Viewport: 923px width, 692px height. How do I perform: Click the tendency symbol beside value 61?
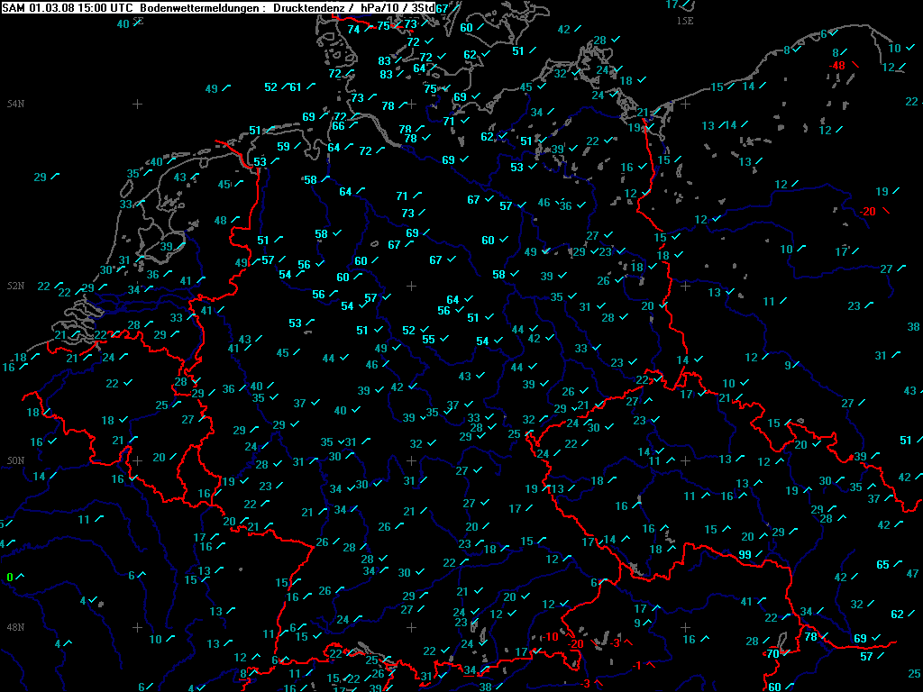point(311,86)
